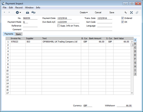Screen dimensions: 143x112
Task: Expand the Create dropdown menu
Action: (x=84, y=12)
